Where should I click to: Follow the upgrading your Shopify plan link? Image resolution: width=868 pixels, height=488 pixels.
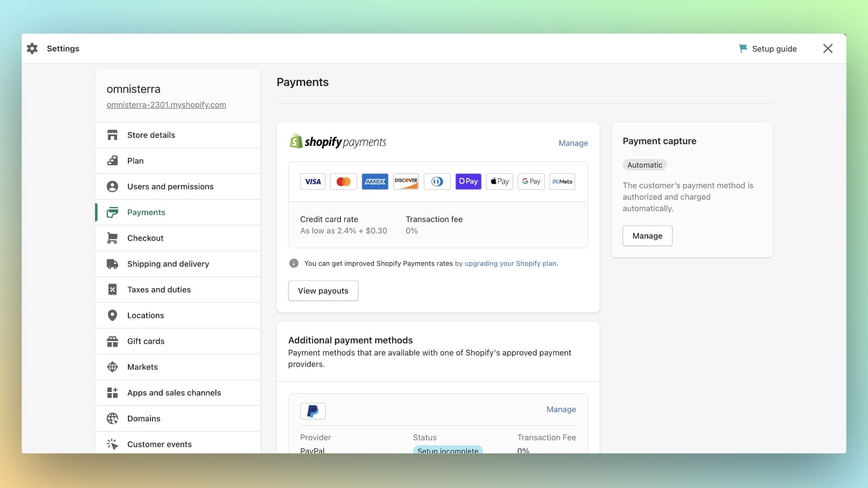point(505,263)
